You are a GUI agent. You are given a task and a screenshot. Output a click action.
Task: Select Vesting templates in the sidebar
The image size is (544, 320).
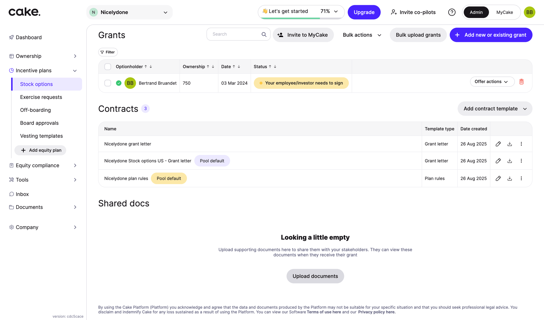(x=41, y=136)
